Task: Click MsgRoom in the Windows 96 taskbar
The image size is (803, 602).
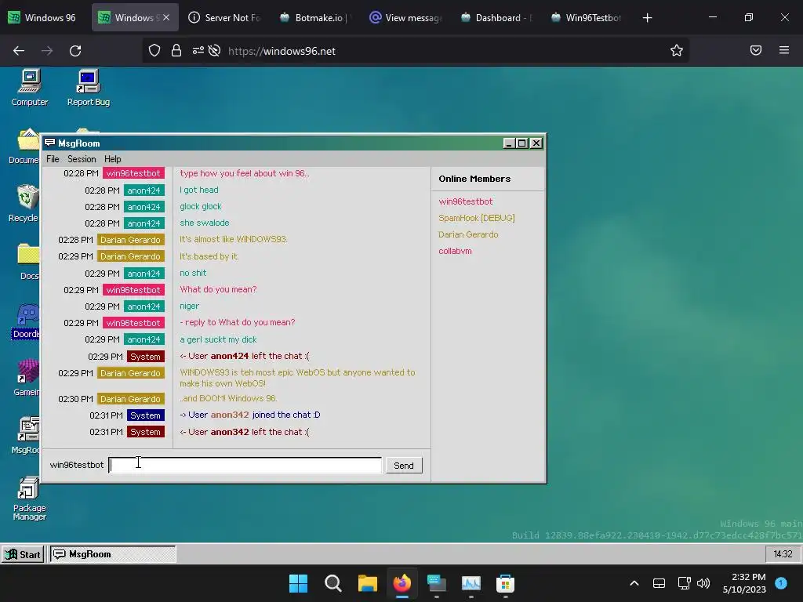Action: tap(113, 554)
